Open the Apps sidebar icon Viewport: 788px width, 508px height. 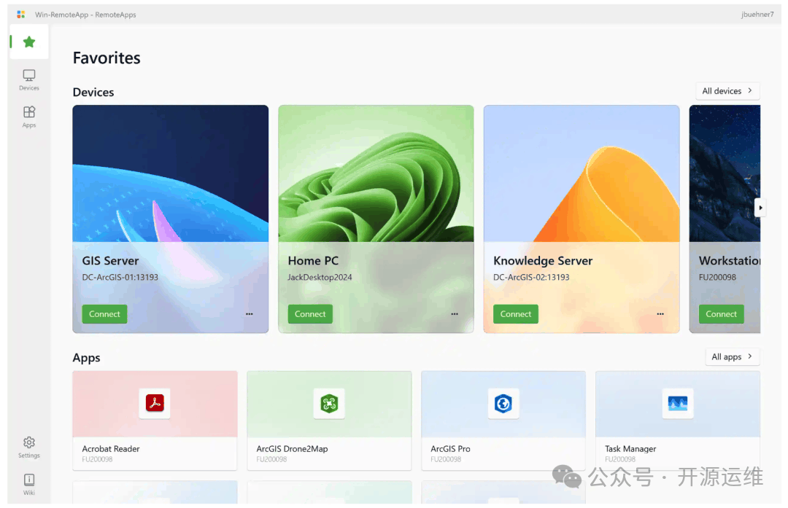pyautogui.click(x=29, y=117)
